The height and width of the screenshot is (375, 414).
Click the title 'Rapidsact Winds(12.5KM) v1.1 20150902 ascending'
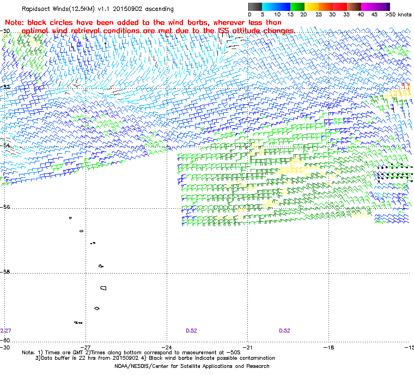pyautogui.click(x=98, y=9)
